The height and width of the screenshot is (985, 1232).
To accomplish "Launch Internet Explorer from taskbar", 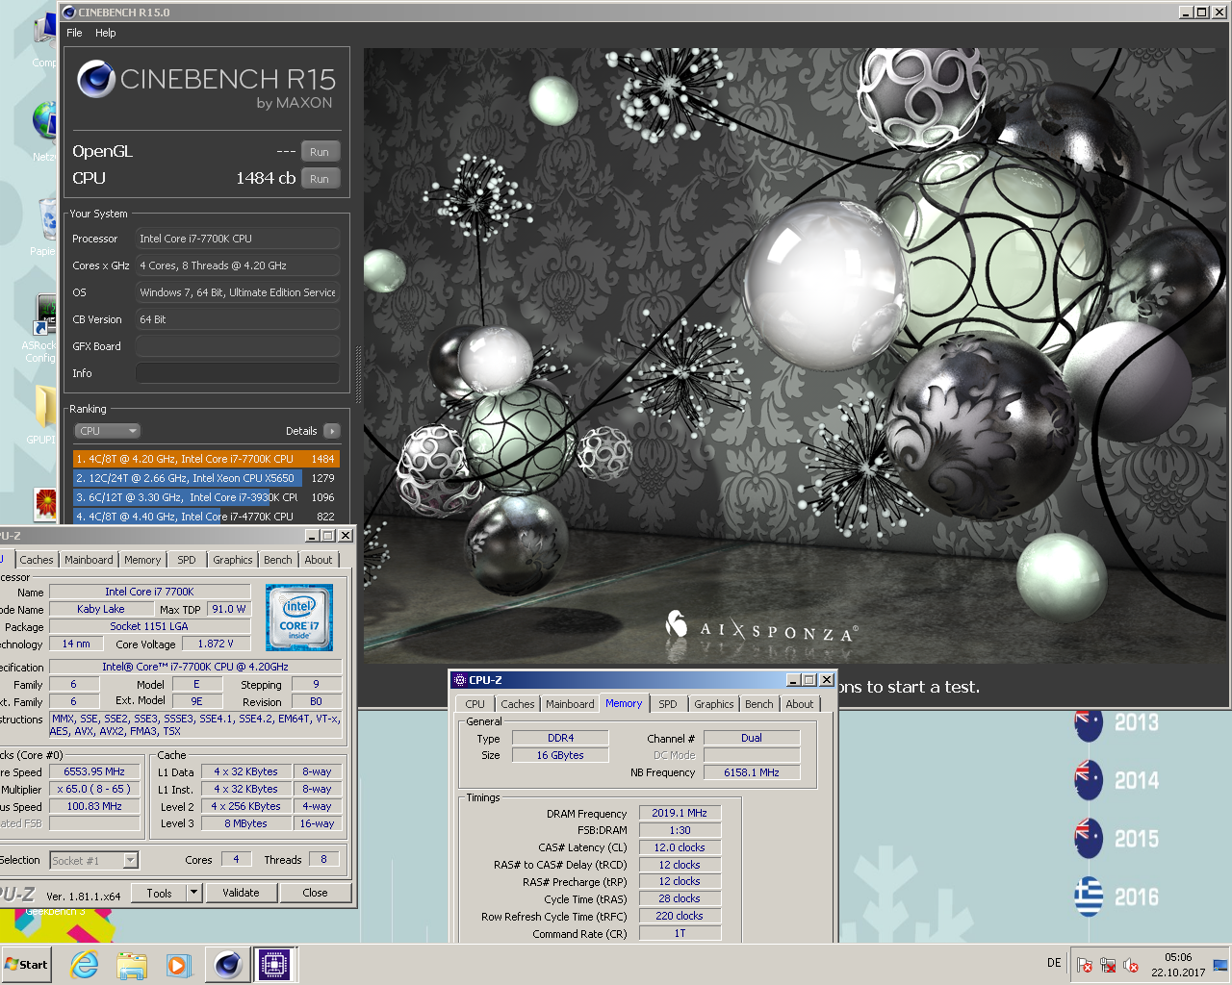I will pos(85,965).
